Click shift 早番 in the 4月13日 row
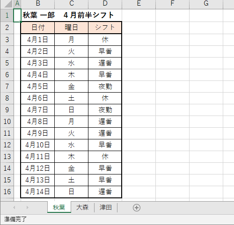This screenshot has width=234, height=225. pos(105,180)
